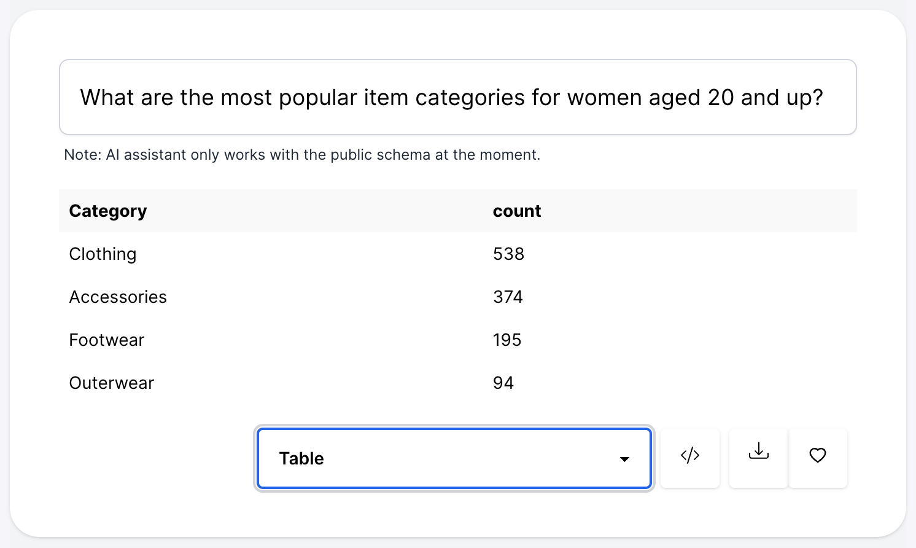
Task: Select the Clothing row label
Action: tap(103, 254)
